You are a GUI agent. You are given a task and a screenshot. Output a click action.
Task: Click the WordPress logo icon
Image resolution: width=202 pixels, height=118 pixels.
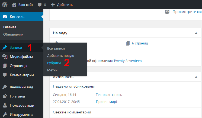[5, 5]
